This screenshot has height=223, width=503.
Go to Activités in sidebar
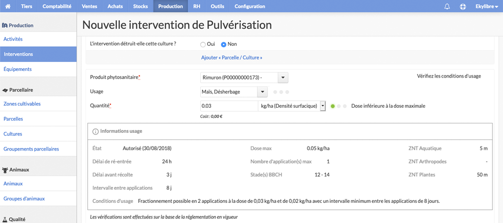click(38, 39)
